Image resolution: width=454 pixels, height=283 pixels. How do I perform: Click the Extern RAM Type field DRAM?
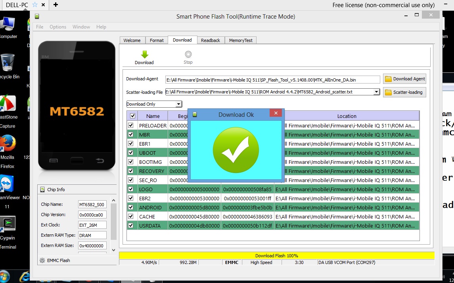(x=92, y=235)
